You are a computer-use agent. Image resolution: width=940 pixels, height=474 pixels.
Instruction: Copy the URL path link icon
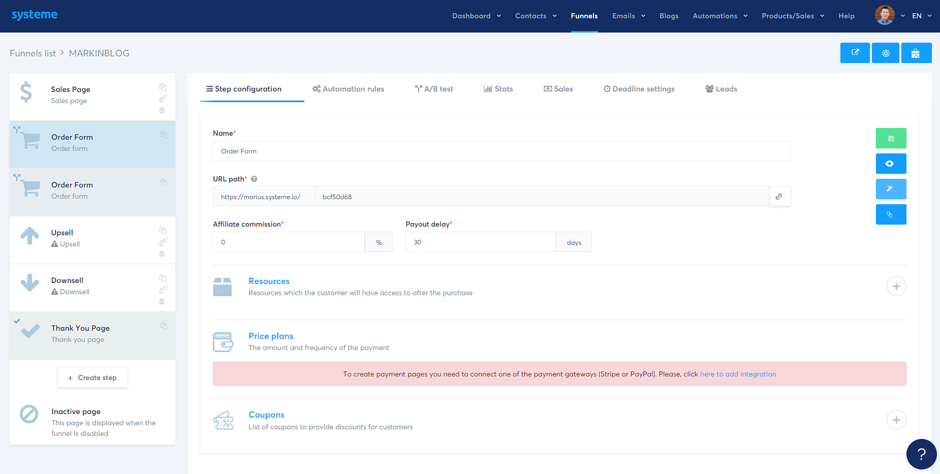[779, 197]
